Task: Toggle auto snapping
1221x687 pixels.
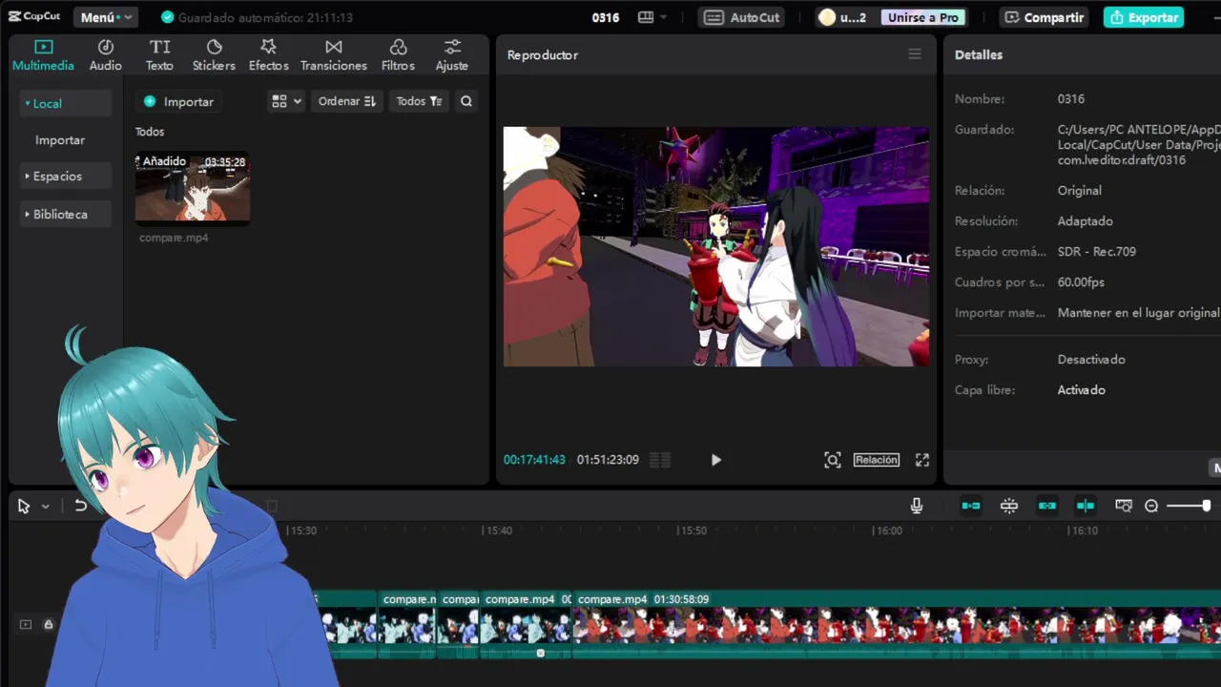Action: click(1009, 506)
